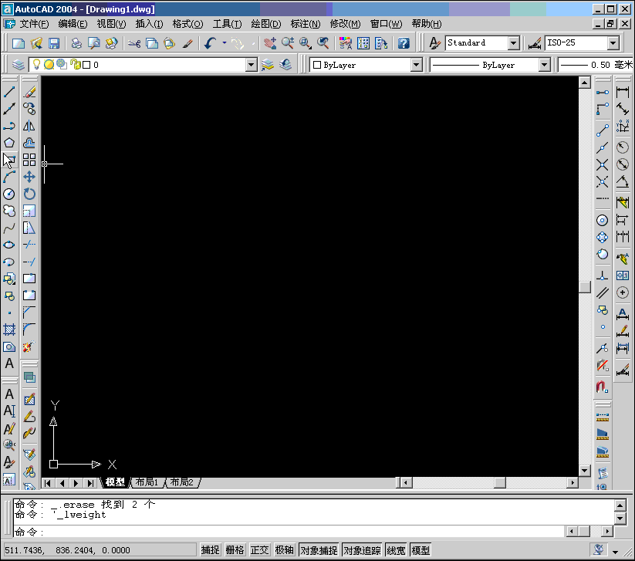The height and width of the screenshot is (561, 635).
Task: Click the layer 0 color swatch
Action: tap(86, 65)
